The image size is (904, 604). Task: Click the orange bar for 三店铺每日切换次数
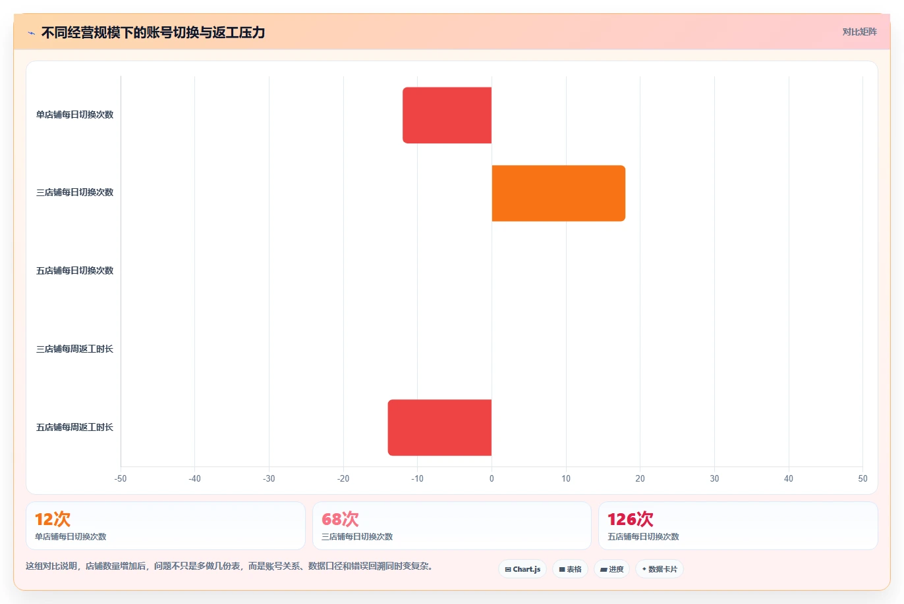click(x=558, y=193)
